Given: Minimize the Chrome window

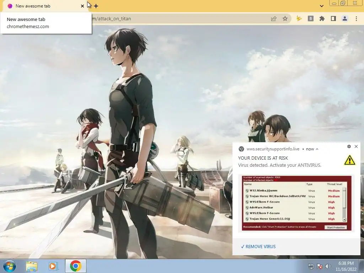Looking at the screenshot, I should pos(334,3).
